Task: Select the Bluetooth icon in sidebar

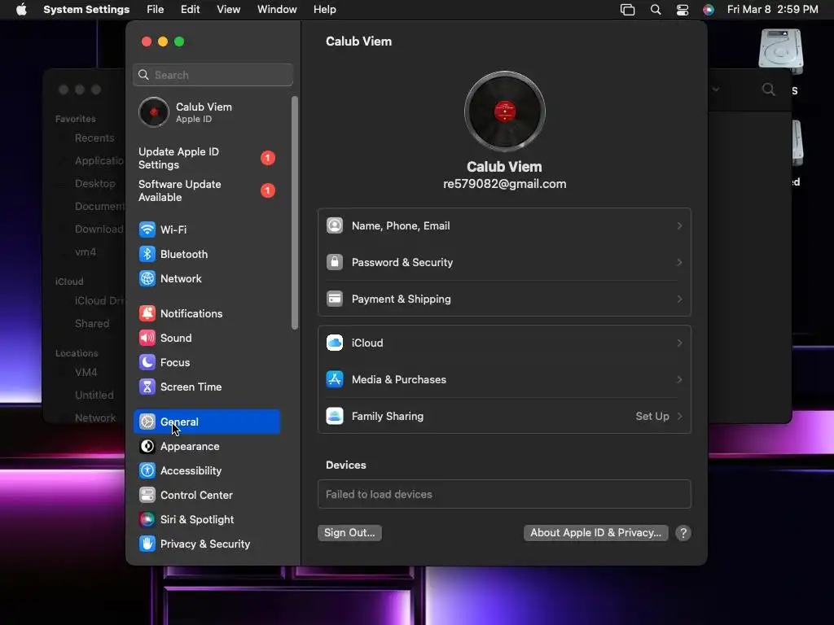Action: (147, 254)
